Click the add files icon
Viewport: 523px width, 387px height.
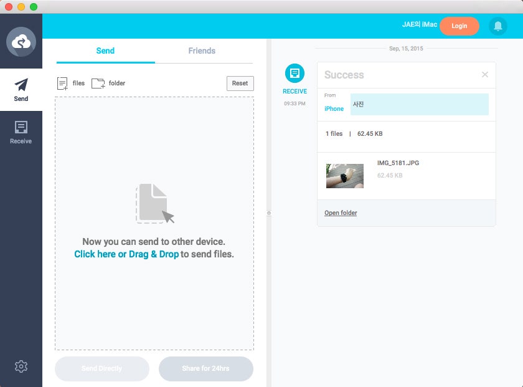click(x=62, y=84)
